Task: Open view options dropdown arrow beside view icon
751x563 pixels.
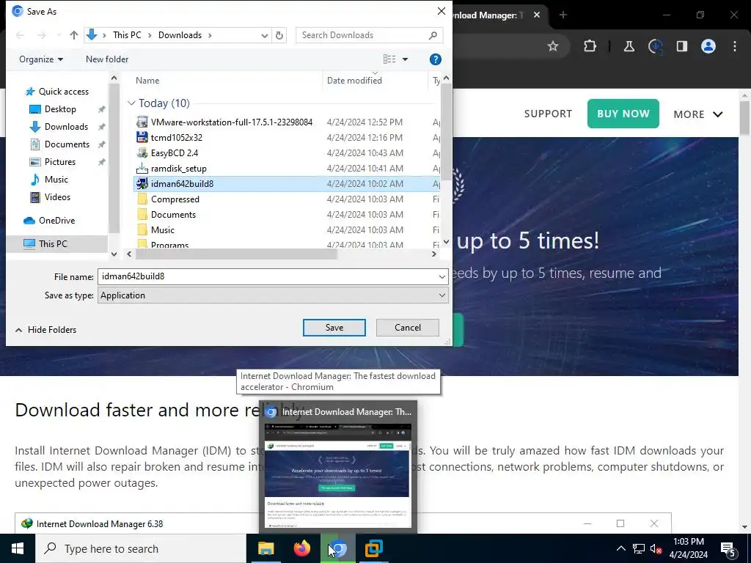Action: [405, 59]
